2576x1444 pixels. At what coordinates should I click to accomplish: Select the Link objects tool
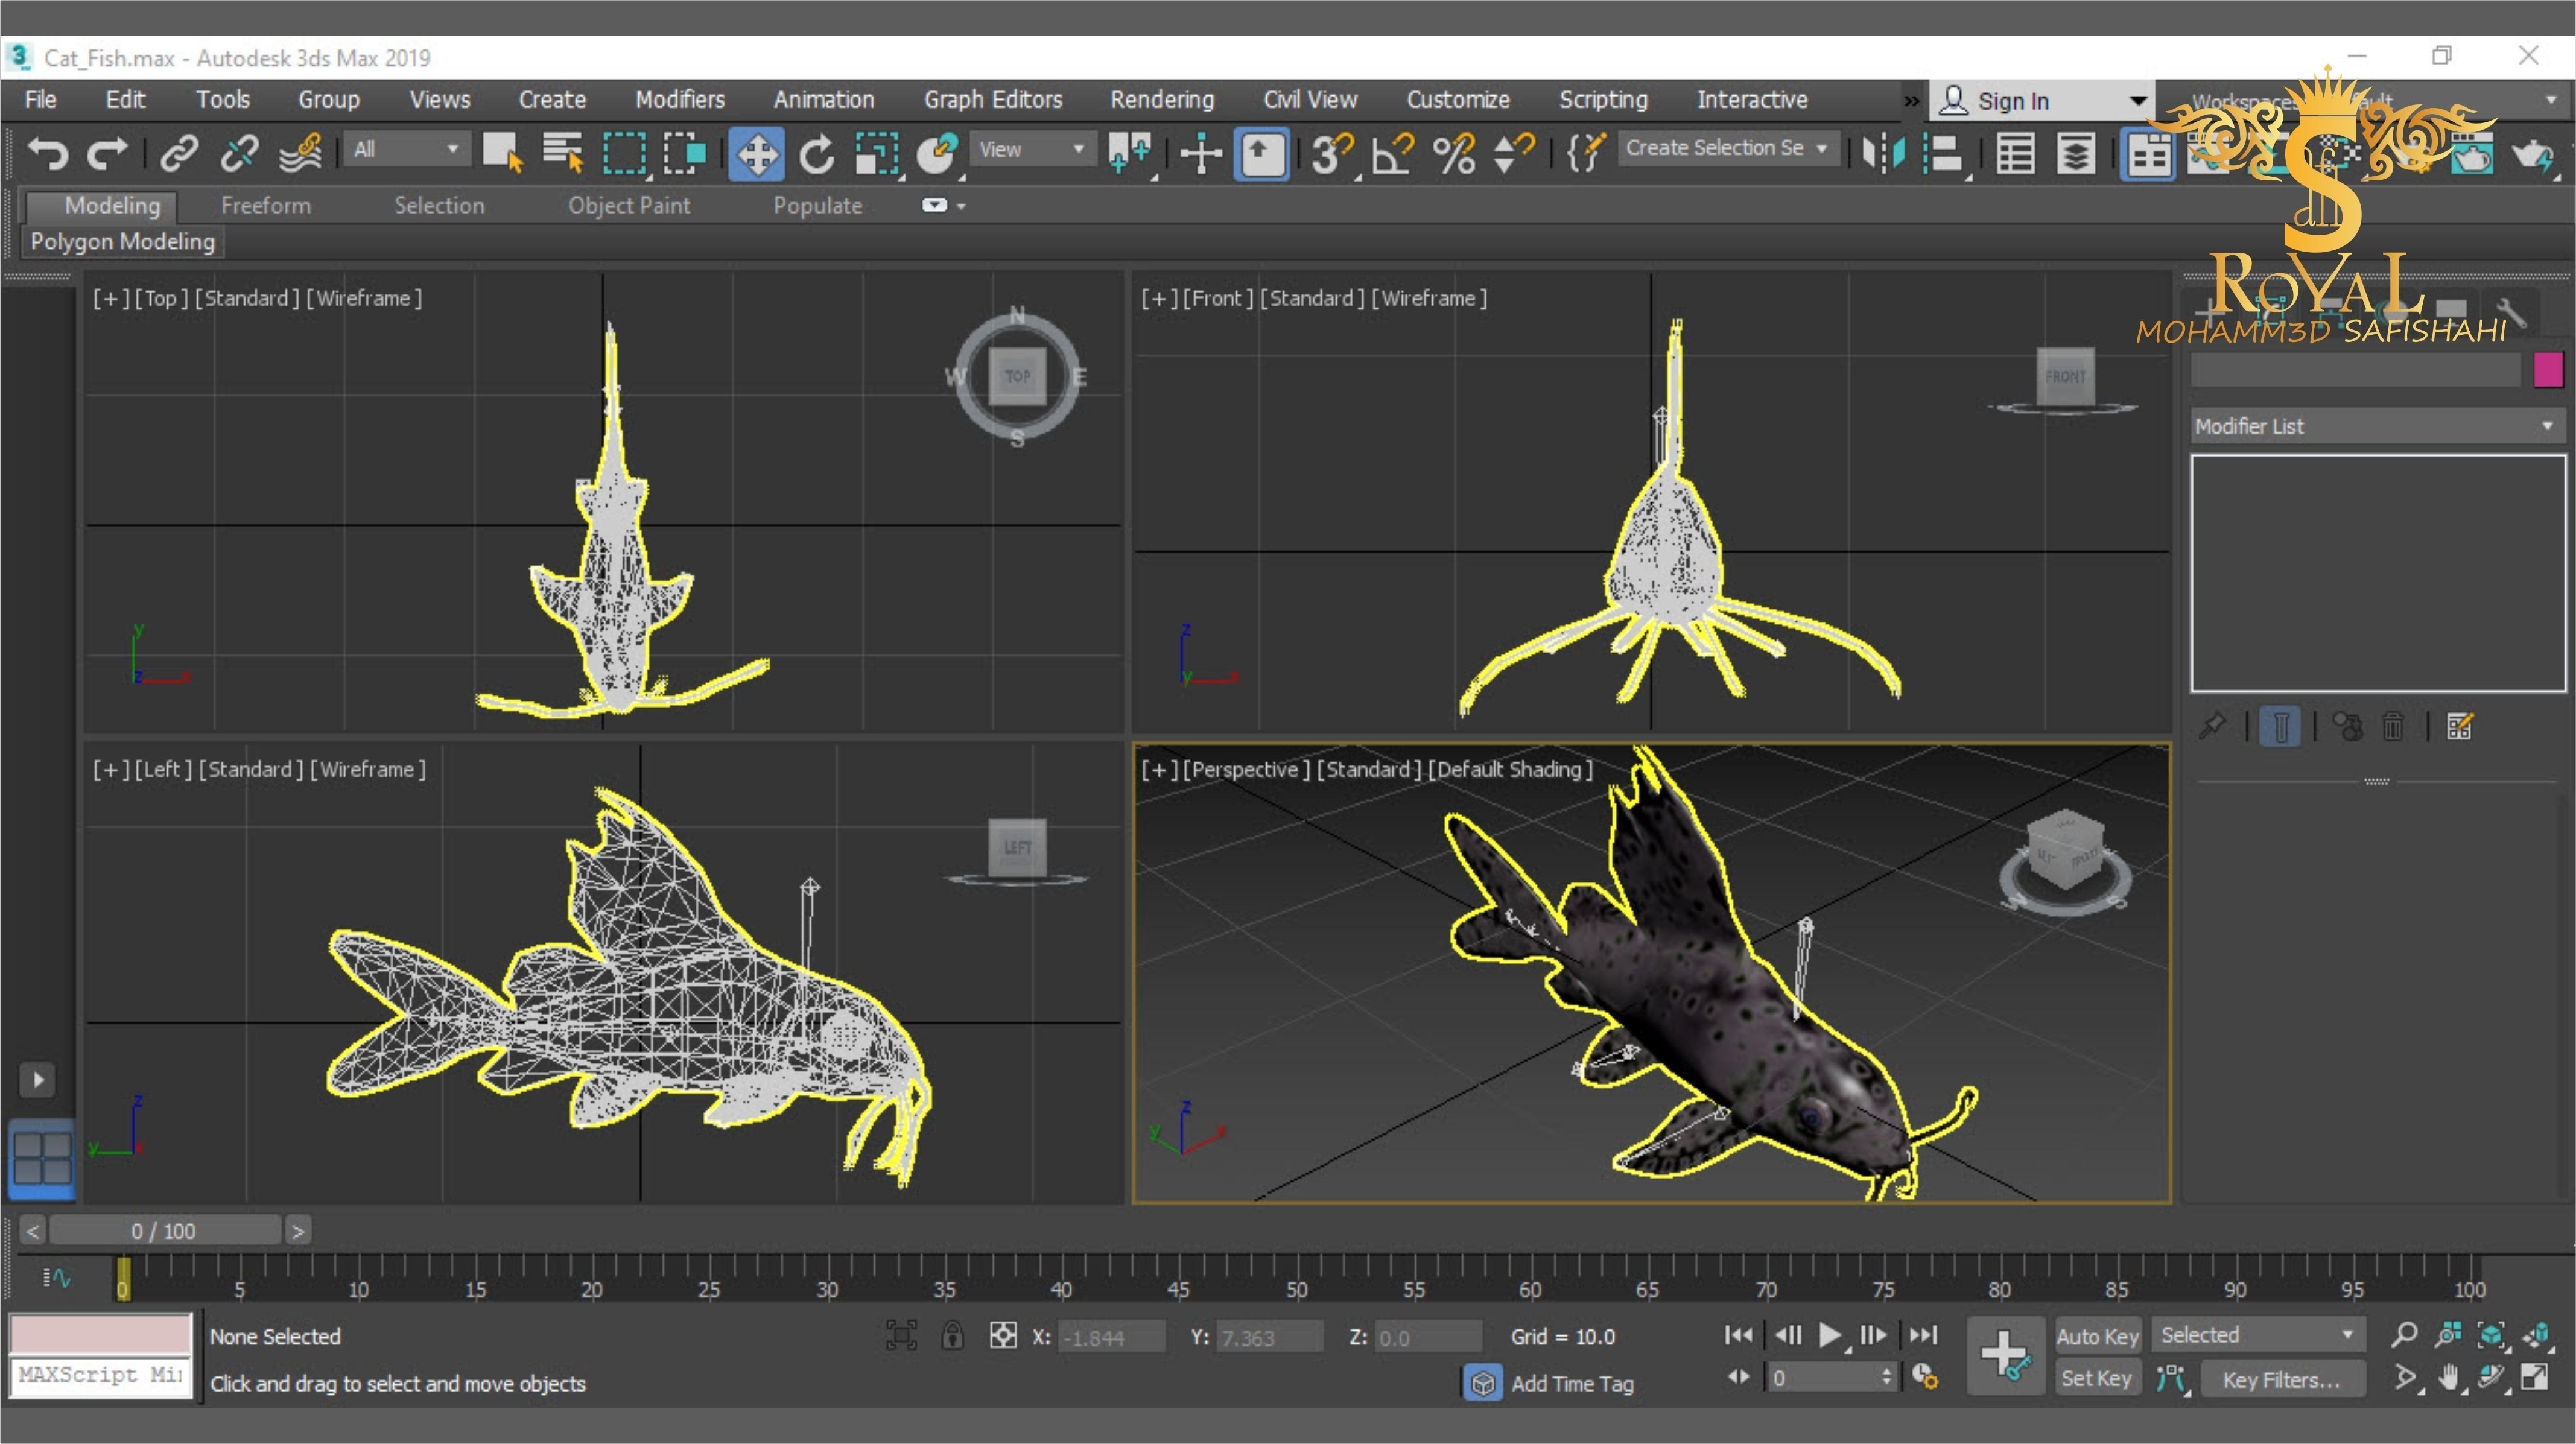coord(179,153)
